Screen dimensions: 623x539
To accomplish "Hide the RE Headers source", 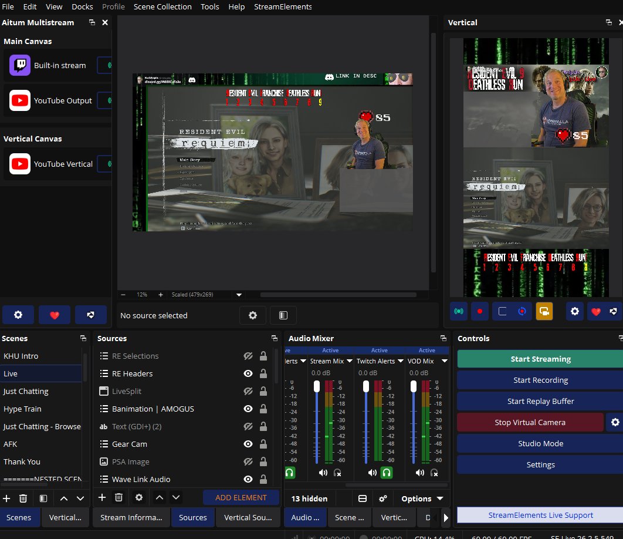I will pyautogui.click(x=248, y=373).
